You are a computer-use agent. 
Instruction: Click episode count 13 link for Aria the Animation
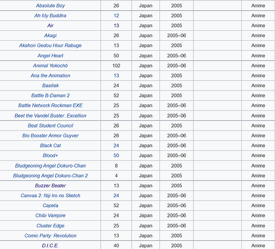116,76
